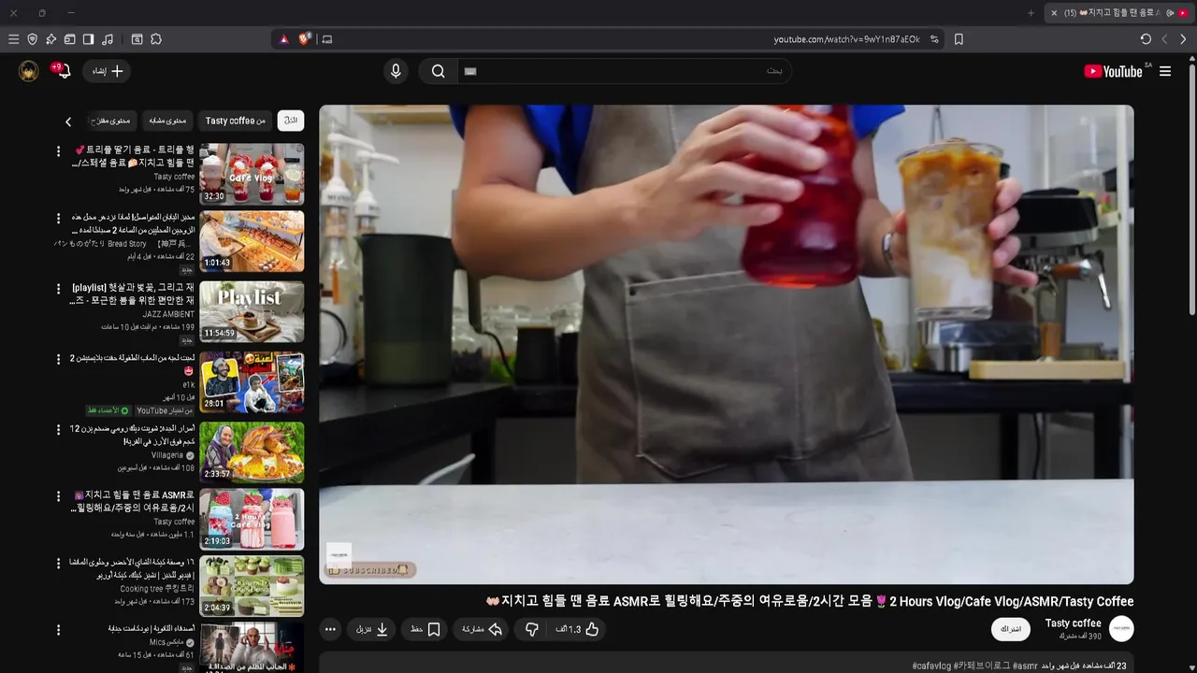Expand more chips with the chevron arrow
The width and height of the screenshot is (1197, 673).
click(68, 122)
